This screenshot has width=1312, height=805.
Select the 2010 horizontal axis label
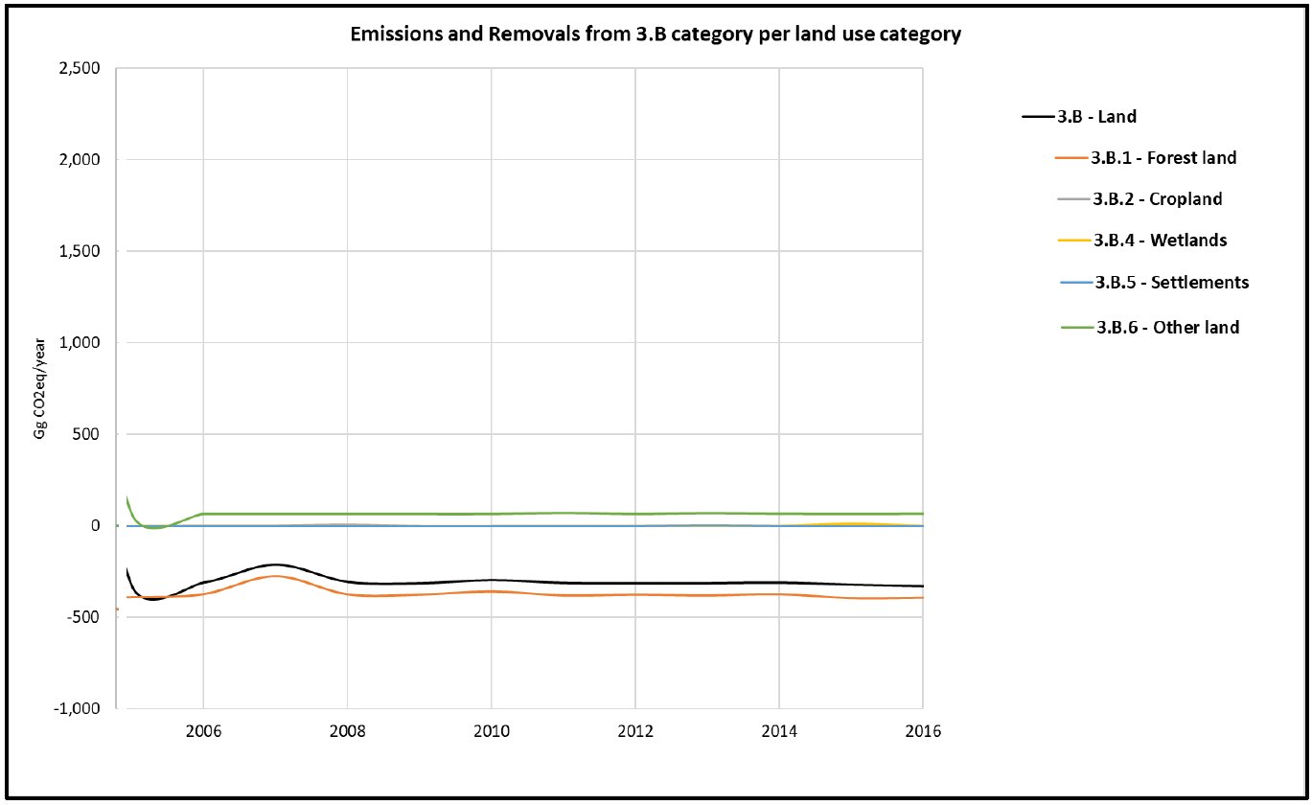491,732
